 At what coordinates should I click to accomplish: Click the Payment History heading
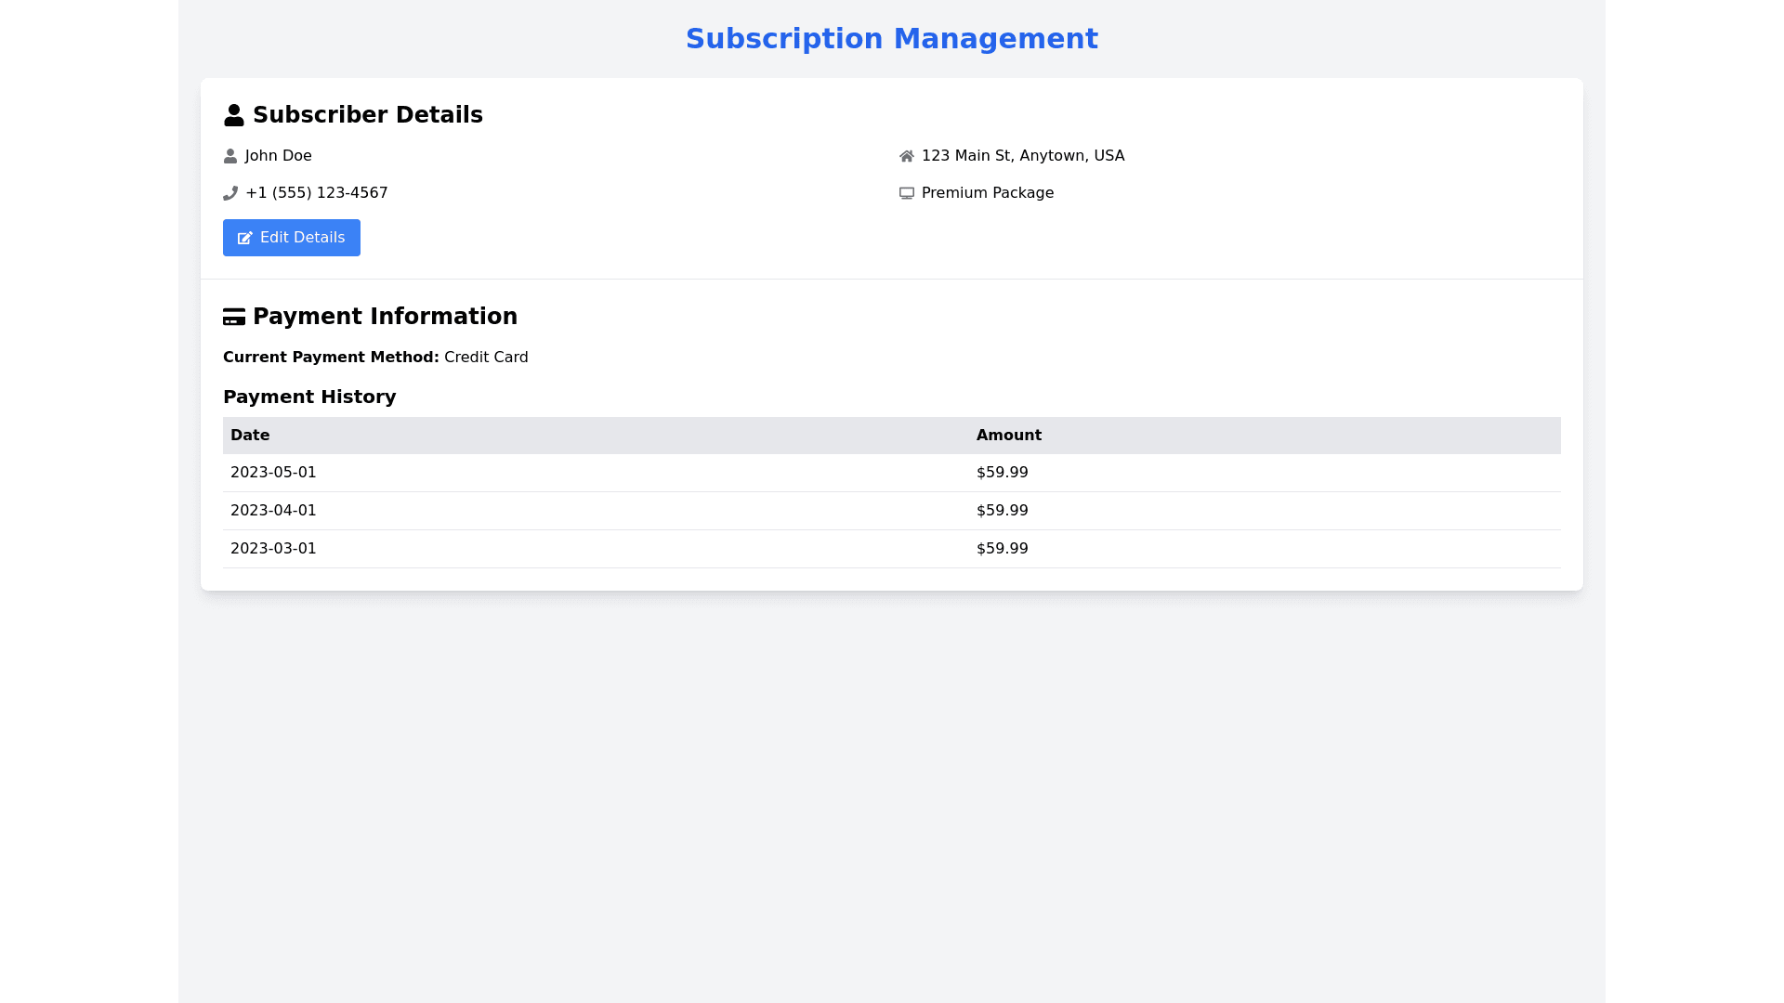coord(309,397)
